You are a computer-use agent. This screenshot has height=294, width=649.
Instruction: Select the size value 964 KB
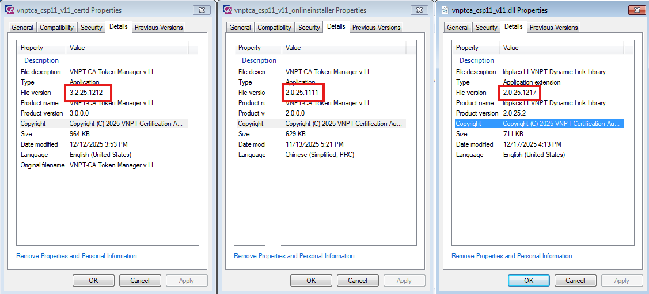(79, 134)
